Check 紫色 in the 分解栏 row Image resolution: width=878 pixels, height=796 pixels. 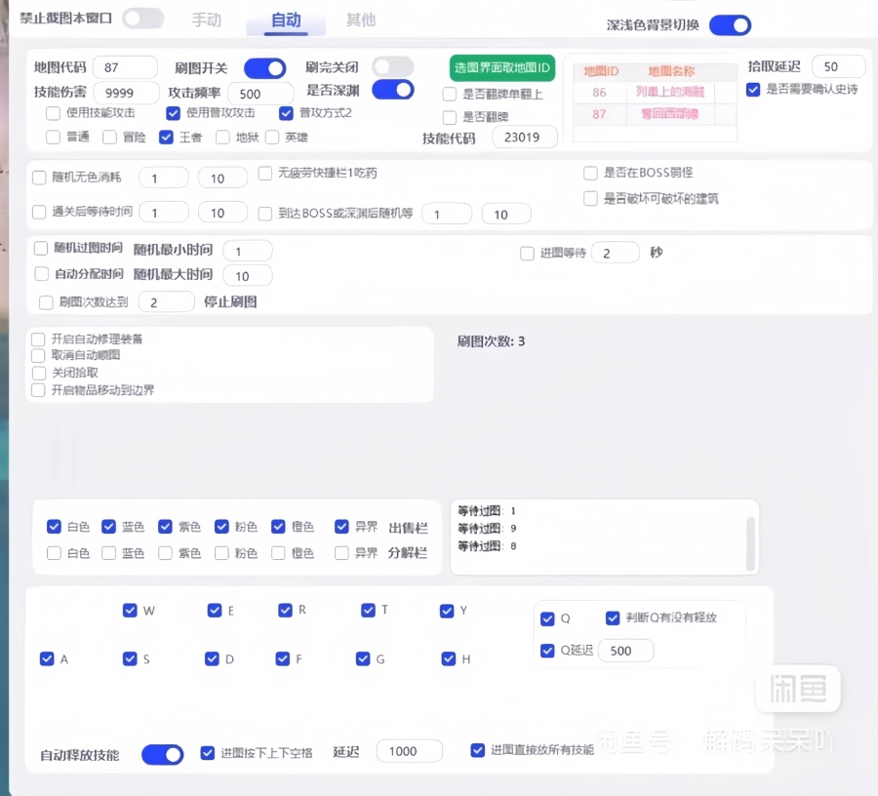pyautogui.click(x=165, y=554)
